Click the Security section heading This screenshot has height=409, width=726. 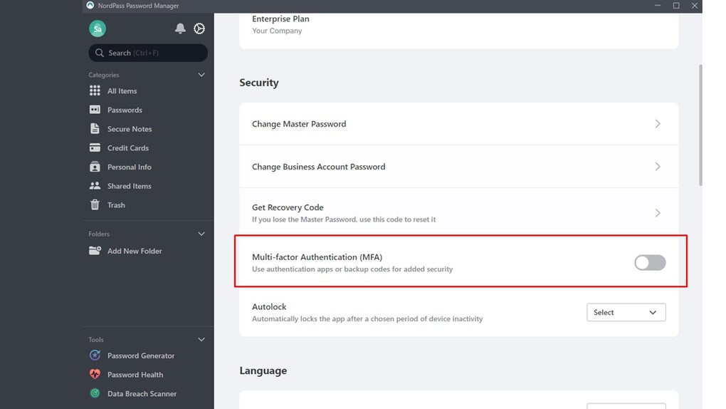pyautogui.click(x=259, y=83)
